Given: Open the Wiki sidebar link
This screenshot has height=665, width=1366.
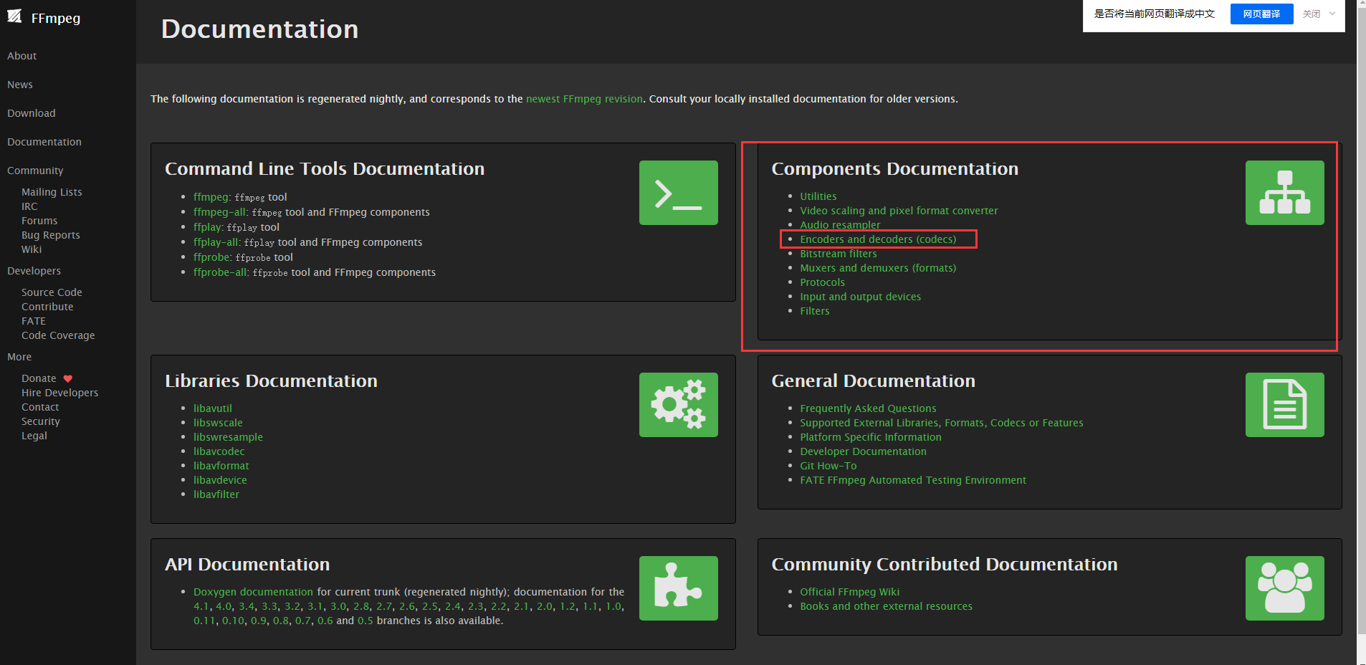Looking at the screenshot, I should click(x=32, y=249).
